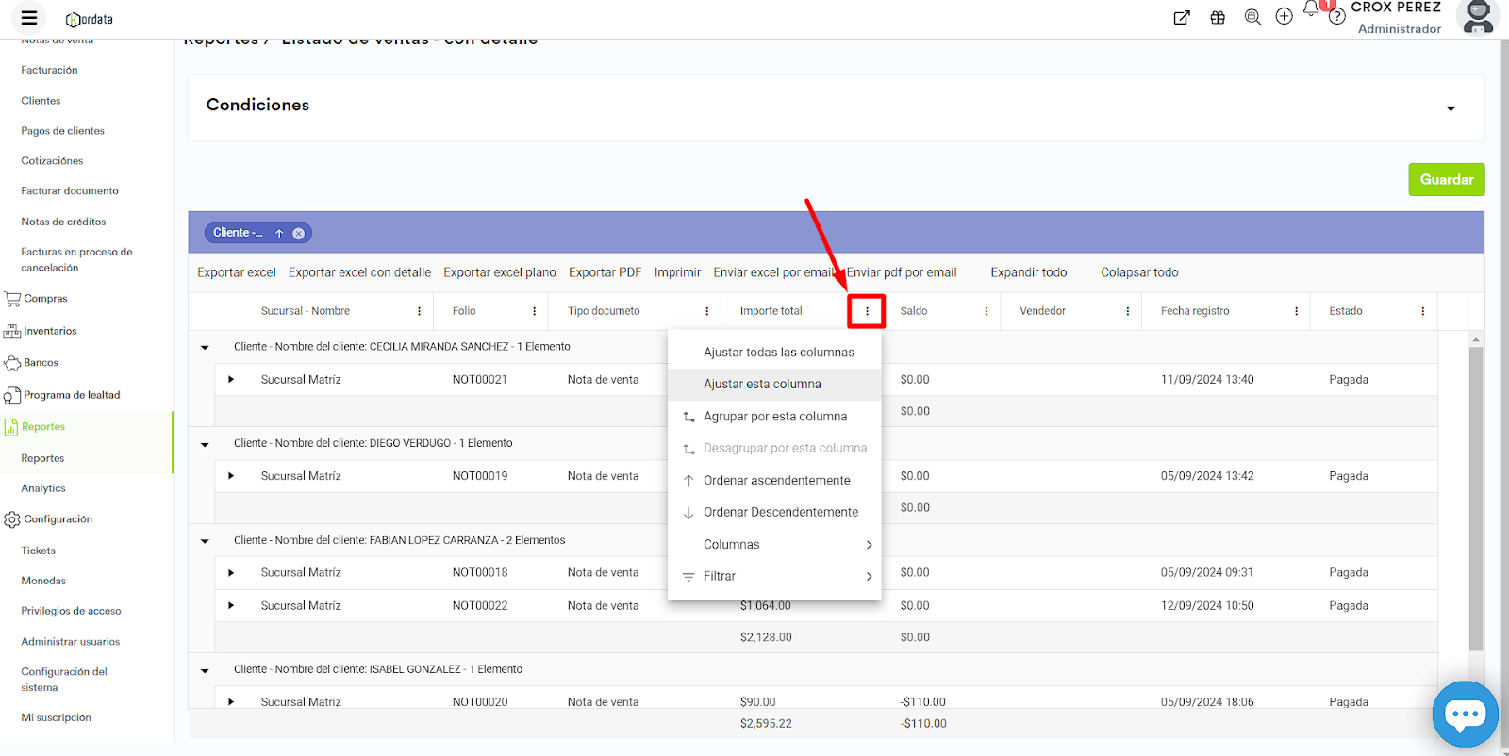The height and width of the screenshot is (756, 1509).
Task: Open Saldo column options menu
Action: (987, 311)
